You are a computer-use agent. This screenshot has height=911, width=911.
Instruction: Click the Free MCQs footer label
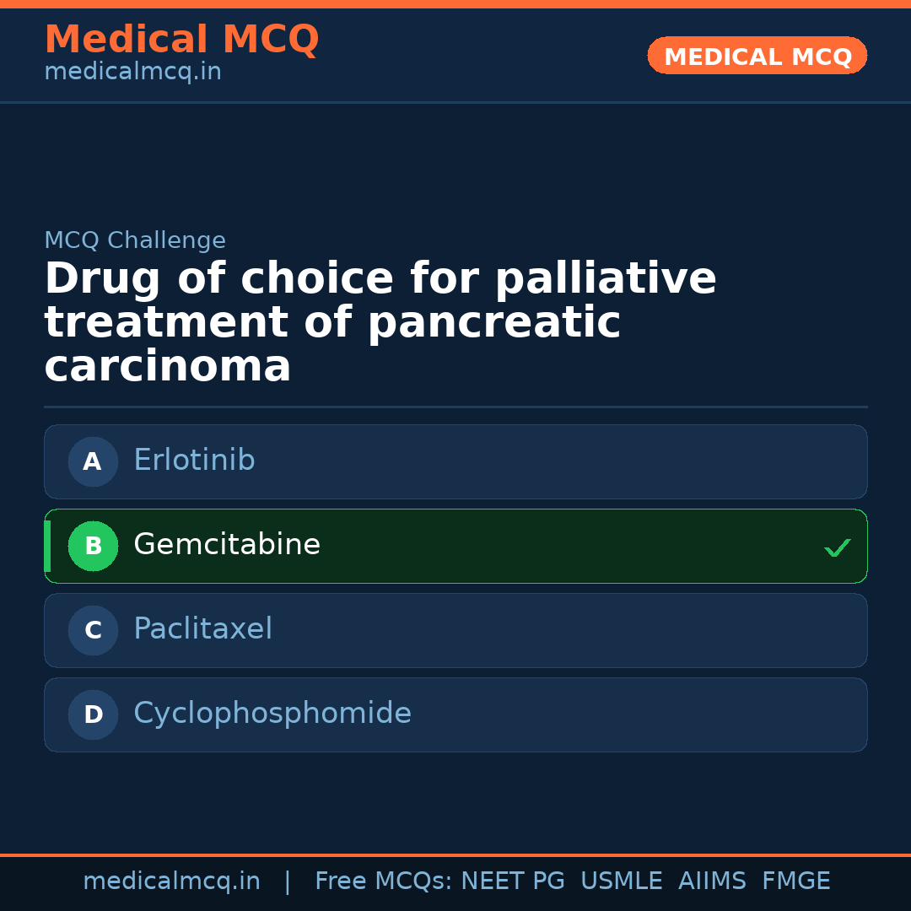pos(384,881)
